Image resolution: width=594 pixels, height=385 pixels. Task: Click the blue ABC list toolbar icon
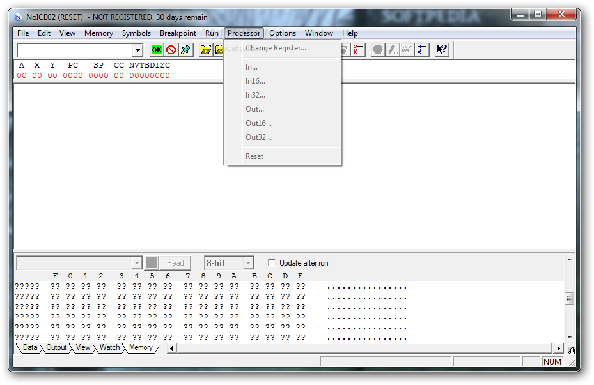pos(421,50)
